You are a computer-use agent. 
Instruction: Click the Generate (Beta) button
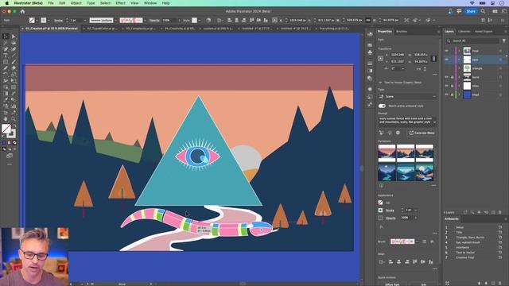(x=422, y=133)
